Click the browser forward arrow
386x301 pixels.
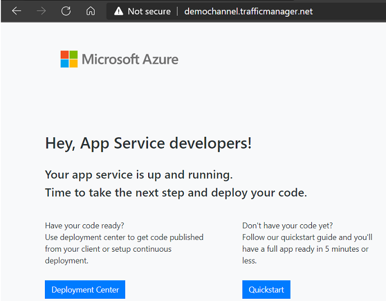(x=41, y=11)
